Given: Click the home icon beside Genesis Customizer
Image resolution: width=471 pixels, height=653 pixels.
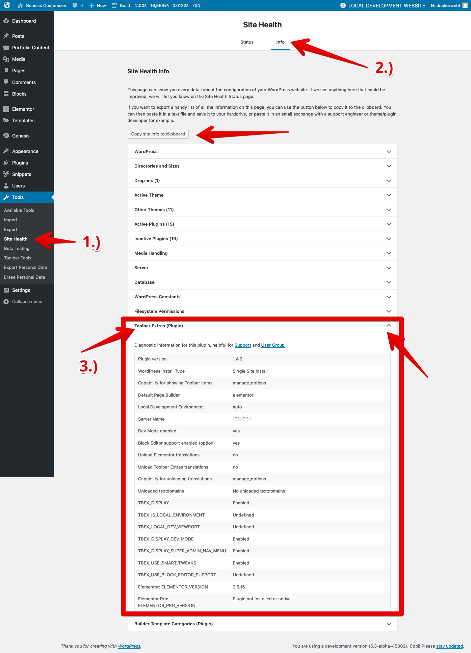Looking at the screenshot, I should click(20, 5).
